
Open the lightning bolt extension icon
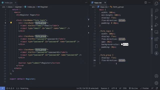tap(156, 53)
